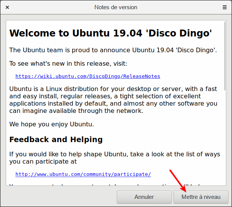Click the empty title bar area left of the title
This screenshot has height=207, width=232.
(50, 7)
